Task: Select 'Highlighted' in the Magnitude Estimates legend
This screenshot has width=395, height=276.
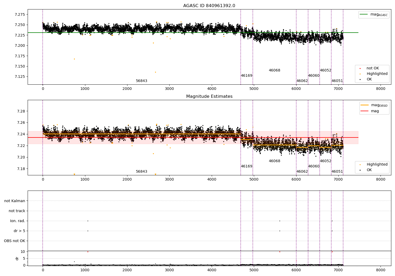Action: coord(377,165)
